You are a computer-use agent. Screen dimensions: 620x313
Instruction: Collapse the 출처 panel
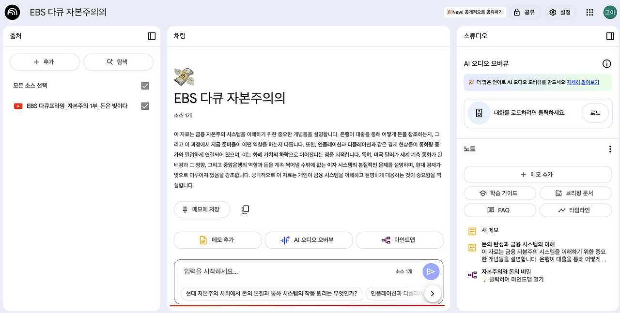point(151,36)
